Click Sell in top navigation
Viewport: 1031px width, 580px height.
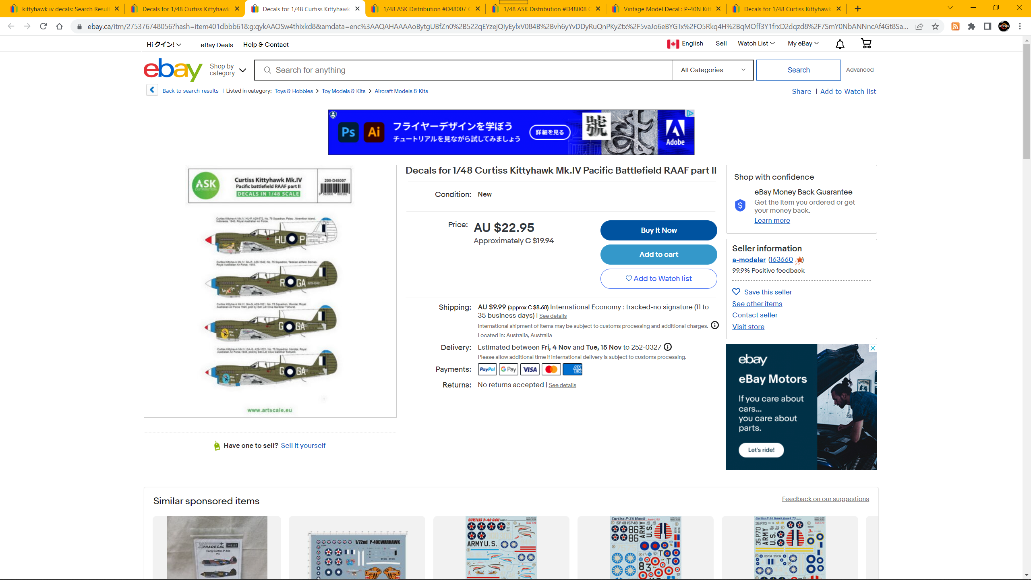pos(721,43)
